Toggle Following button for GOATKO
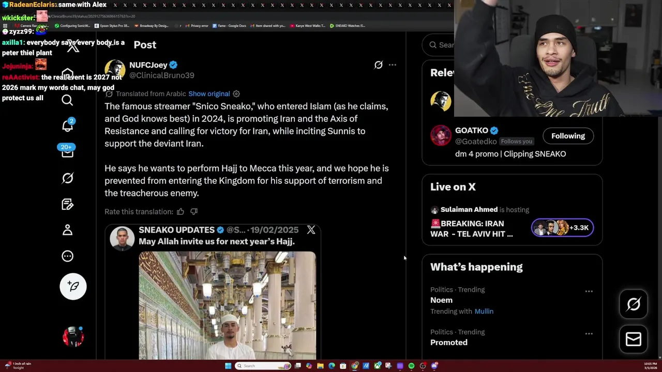 coord(568,136)
